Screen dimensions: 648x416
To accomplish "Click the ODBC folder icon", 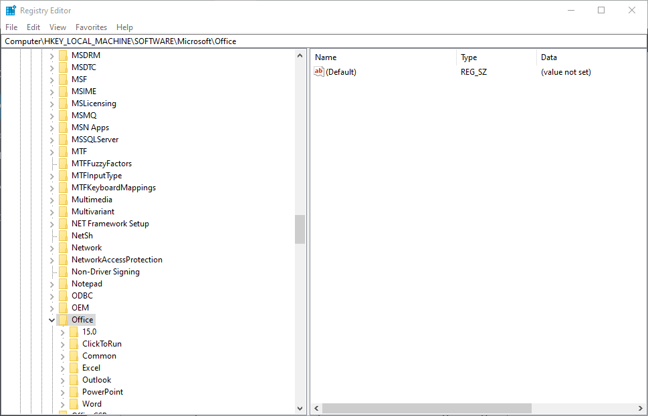I will point(63,295).
